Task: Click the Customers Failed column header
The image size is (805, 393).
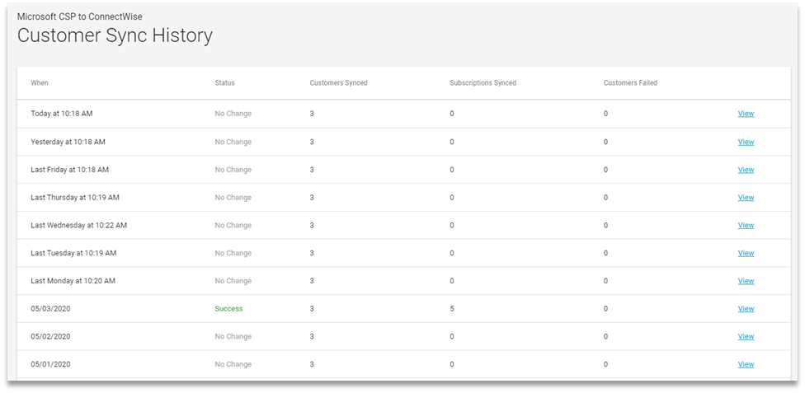Action: point(630,82)
